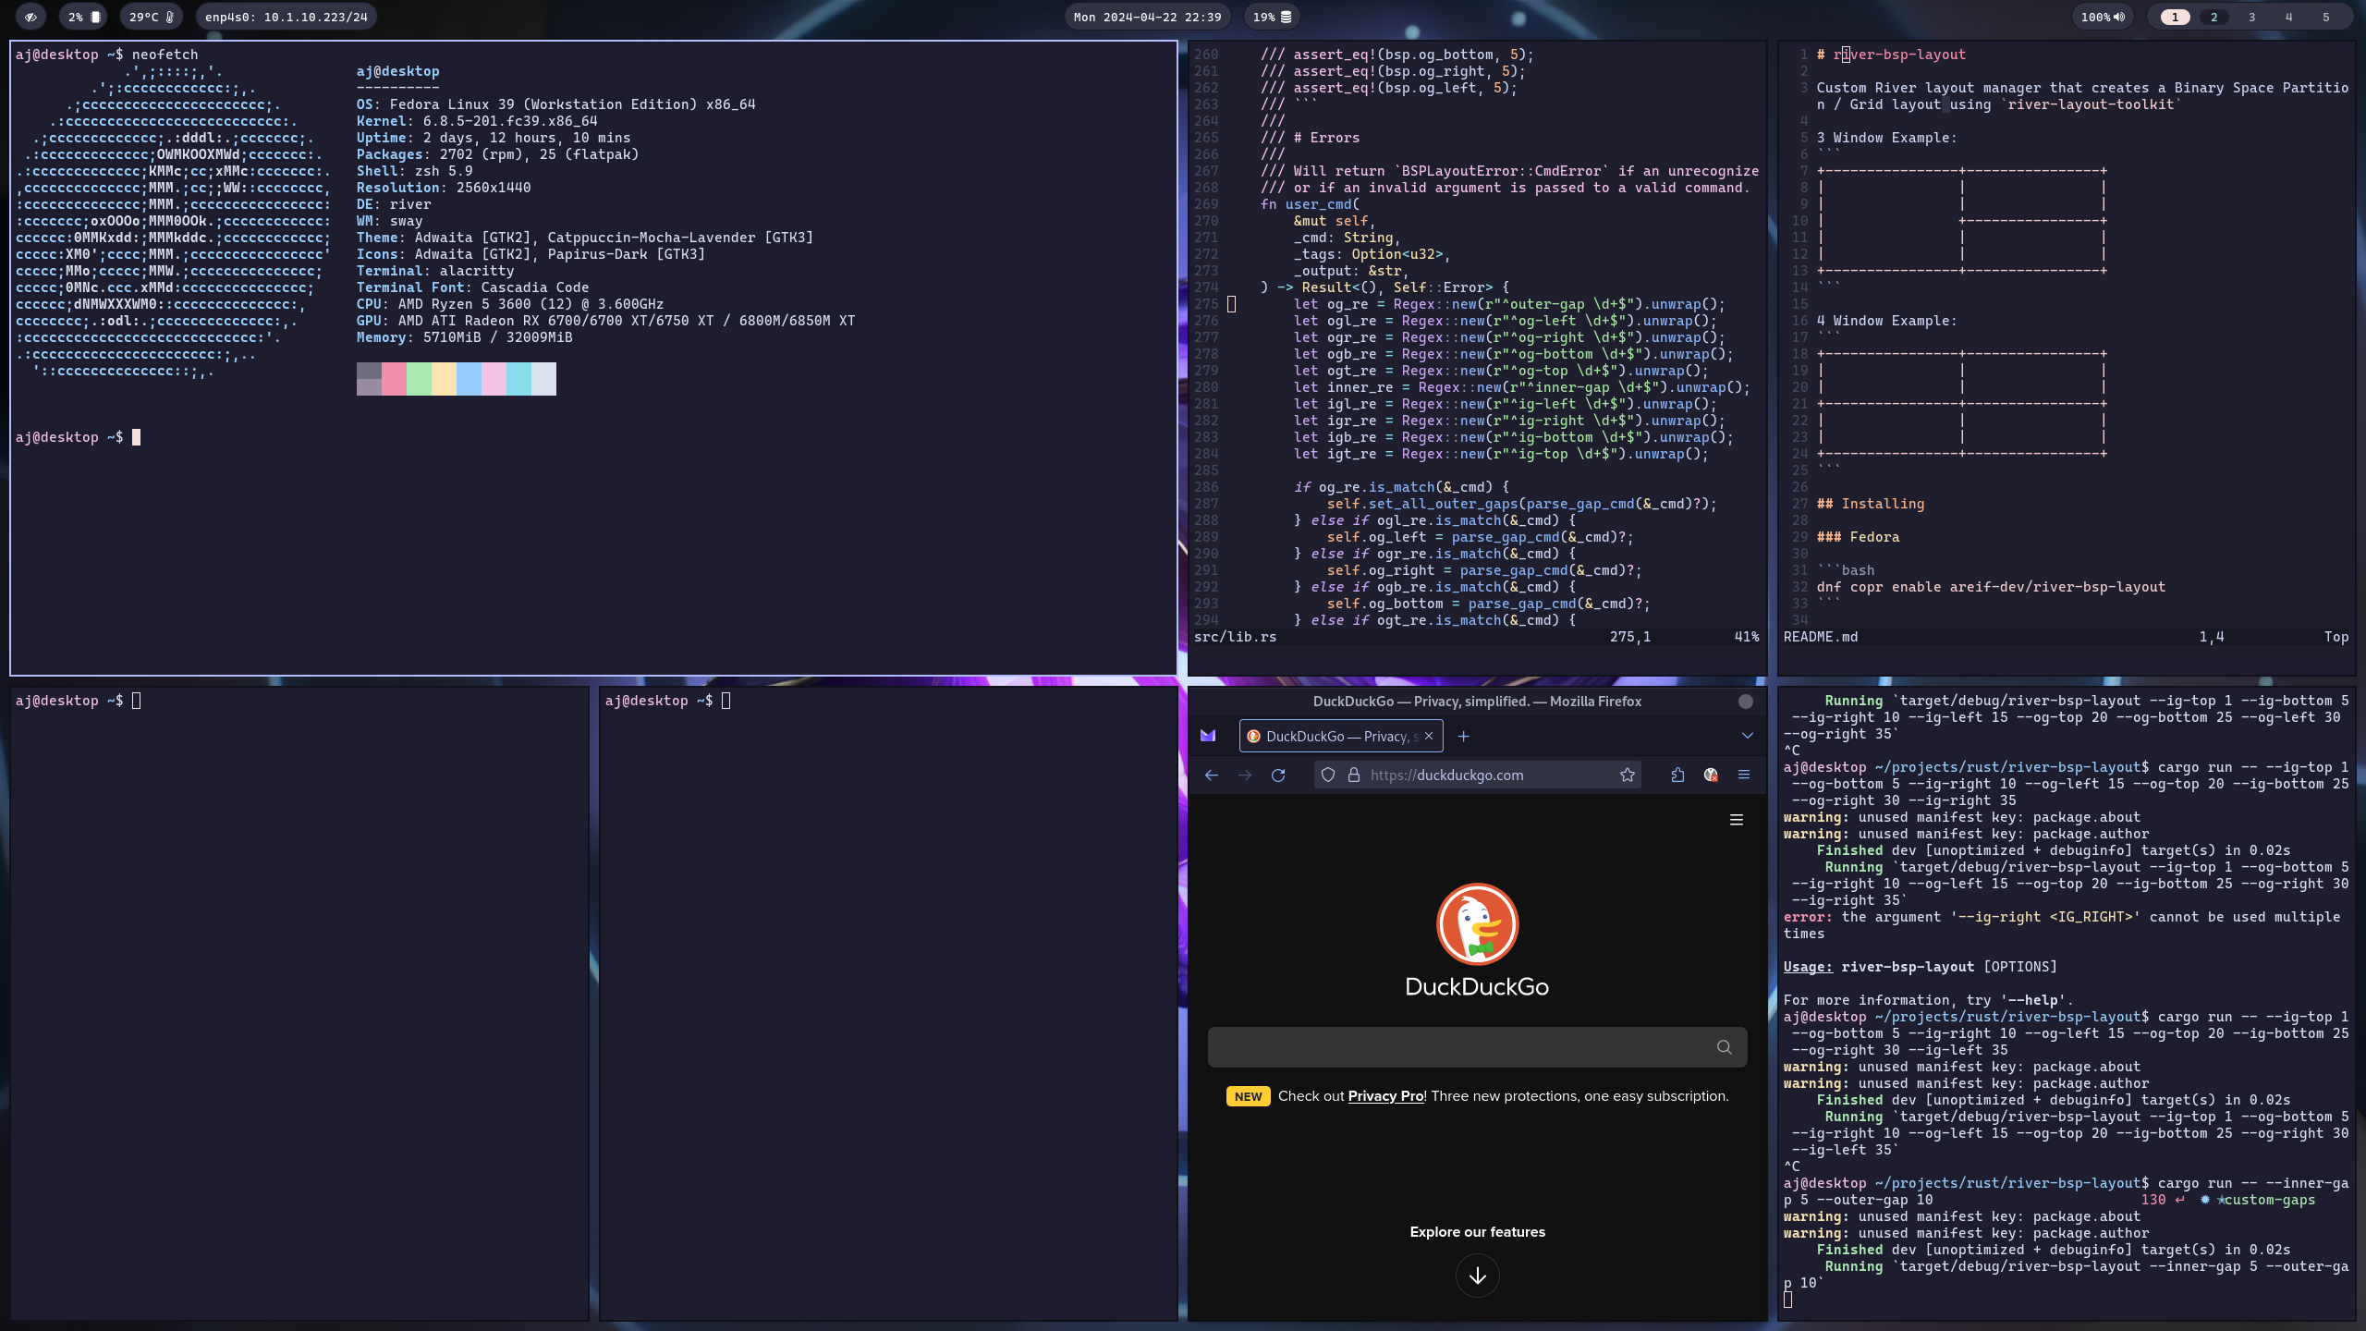This screenshot has height=1331, width=2366.
Task: Go back using Firefox back arrow
Action: click(x=1212, y=775)
